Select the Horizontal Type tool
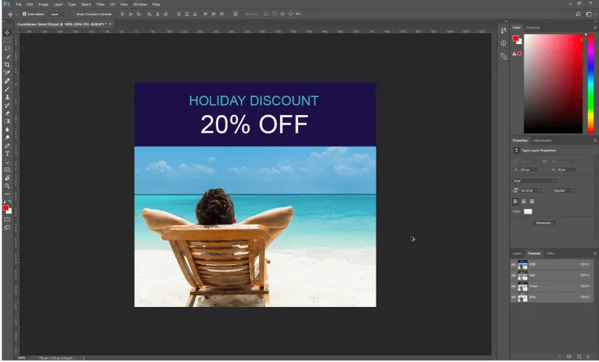Viewport: 599px width, 362px height. pyautogui.click(x=7, y=153)
